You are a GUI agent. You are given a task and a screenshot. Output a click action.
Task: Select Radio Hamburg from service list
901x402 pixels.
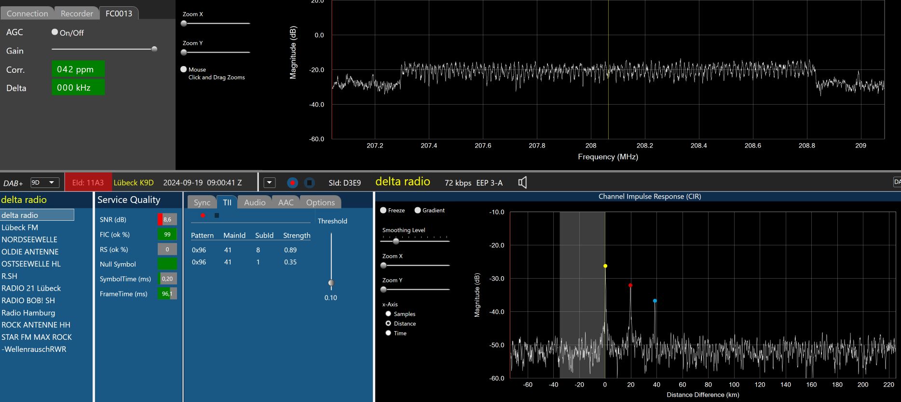pyautogui.click(x=28, y=313)
